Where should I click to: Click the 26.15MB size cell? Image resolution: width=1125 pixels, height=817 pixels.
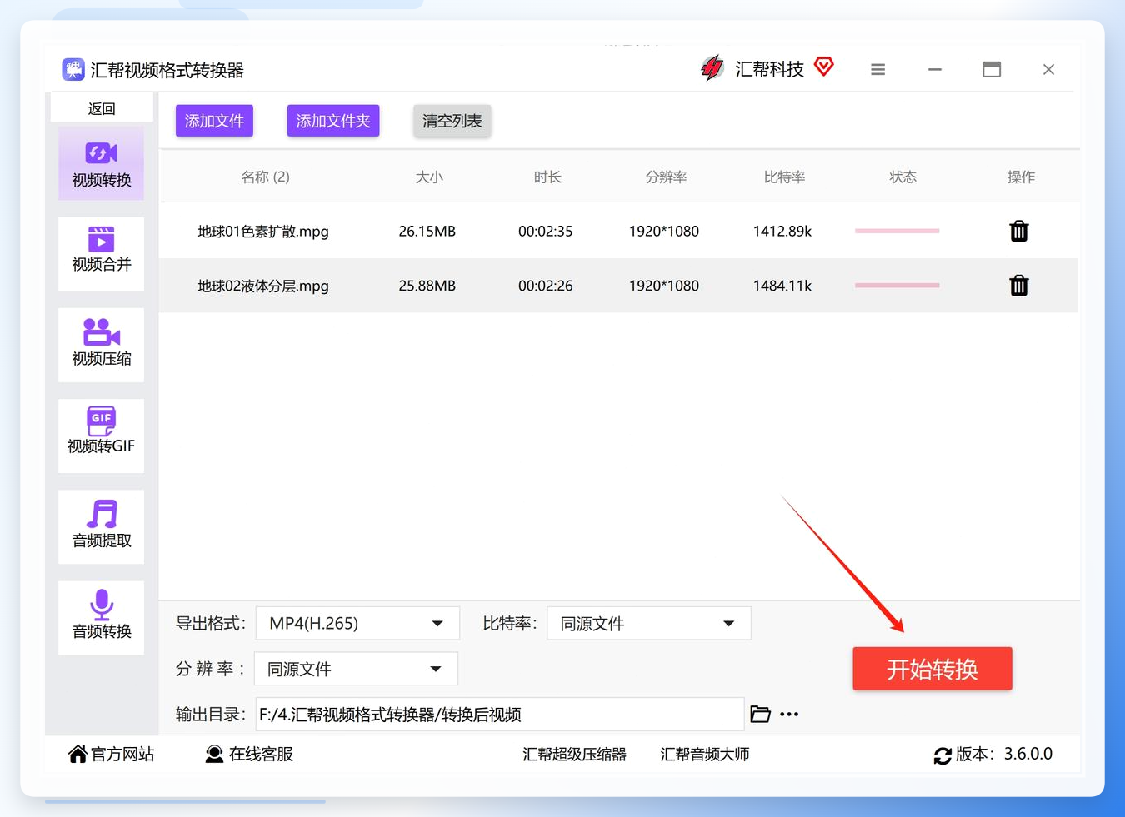(427, 231)
